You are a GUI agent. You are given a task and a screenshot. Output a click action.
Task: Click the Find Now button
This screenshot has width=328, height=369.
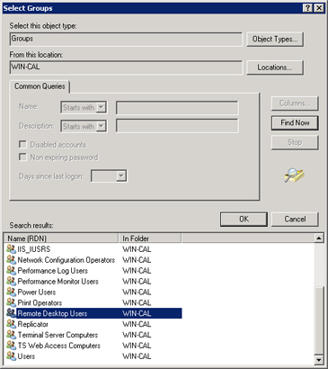tap(295, 123)
